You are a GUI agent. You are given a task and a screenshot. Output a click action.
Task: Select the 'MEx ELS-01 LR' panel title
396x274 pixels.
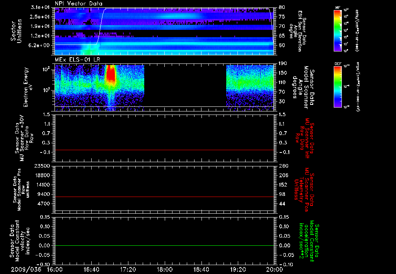pos(77,60)
